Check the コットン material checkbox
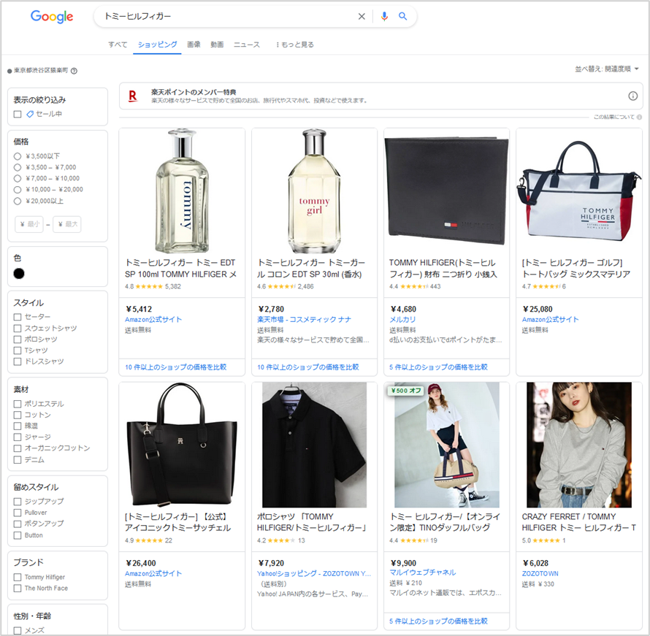Screen dimensions: 650x636 click(x=18, y=415)
